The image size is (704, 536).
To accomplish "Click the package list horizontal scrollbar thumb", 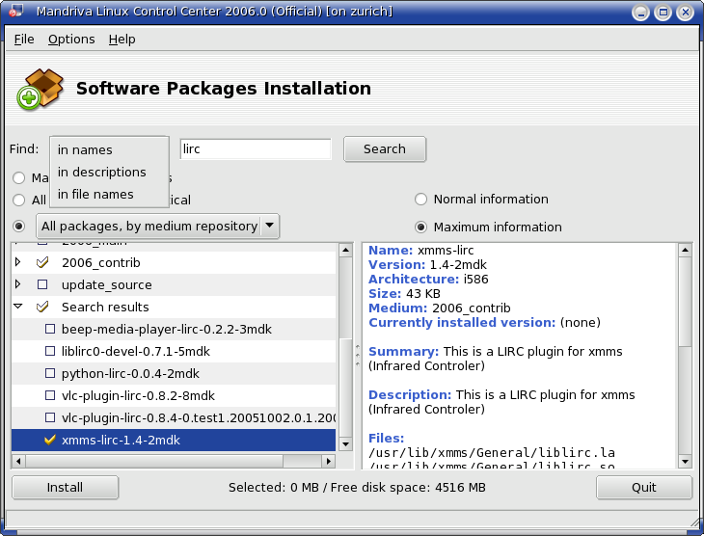I will 154,461.
